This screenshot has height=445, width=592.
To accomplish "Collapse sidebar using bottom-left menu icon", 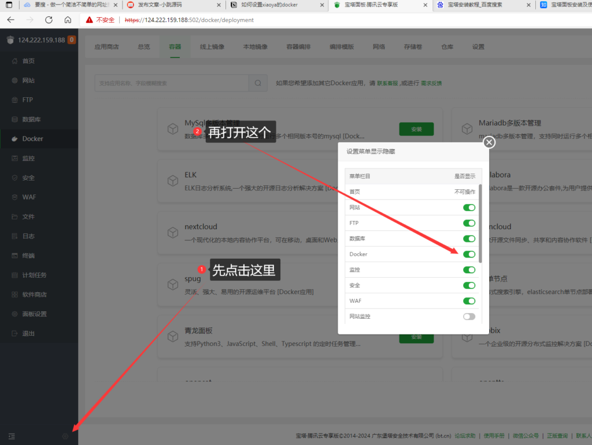I will click(12, 436).
